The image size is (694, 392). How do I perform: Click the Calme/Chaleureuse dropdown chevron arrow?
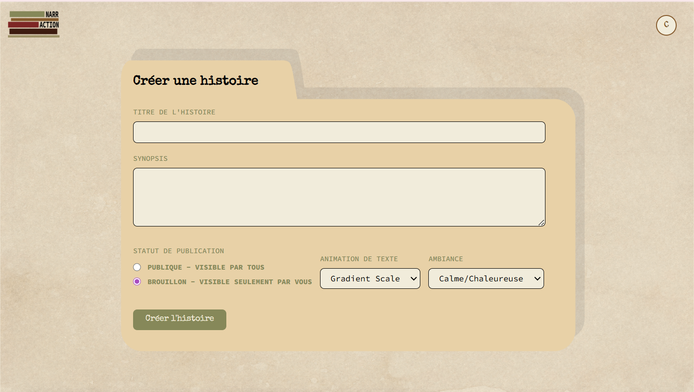pyautogui.click(x=537, y=279)
